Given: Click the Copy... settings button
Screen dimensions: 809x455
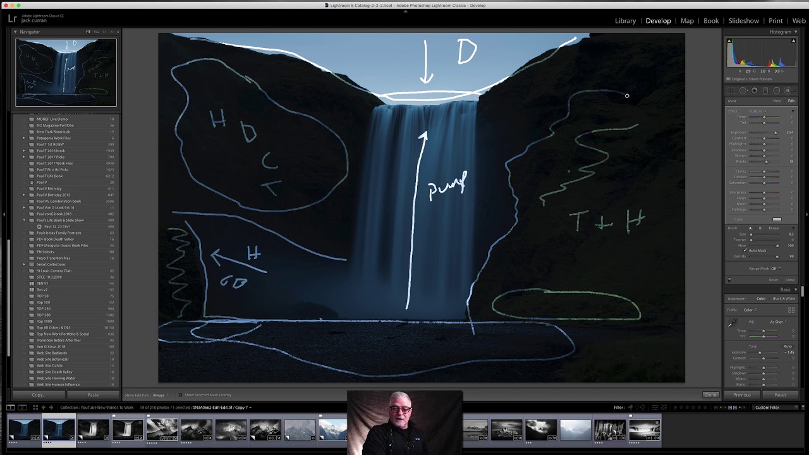Looking at the screenshot, I should 38,395.
